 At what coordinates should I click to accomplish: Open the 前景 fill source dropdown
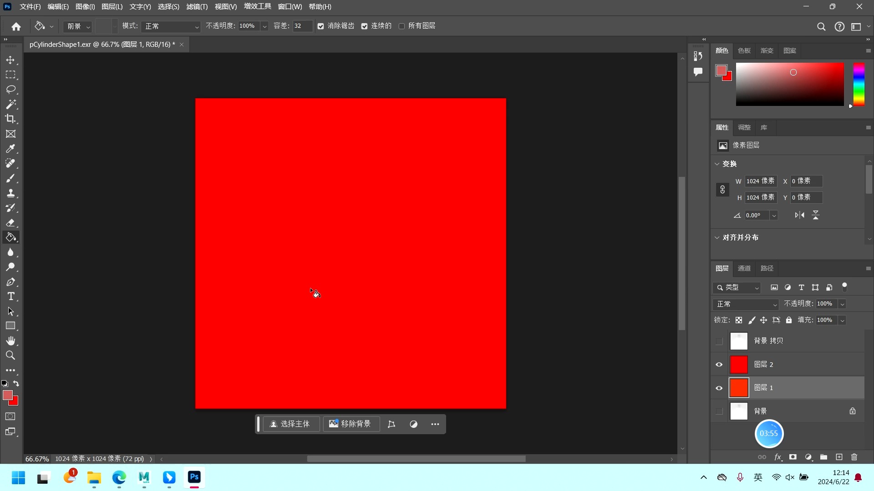(x=77, y=26)
